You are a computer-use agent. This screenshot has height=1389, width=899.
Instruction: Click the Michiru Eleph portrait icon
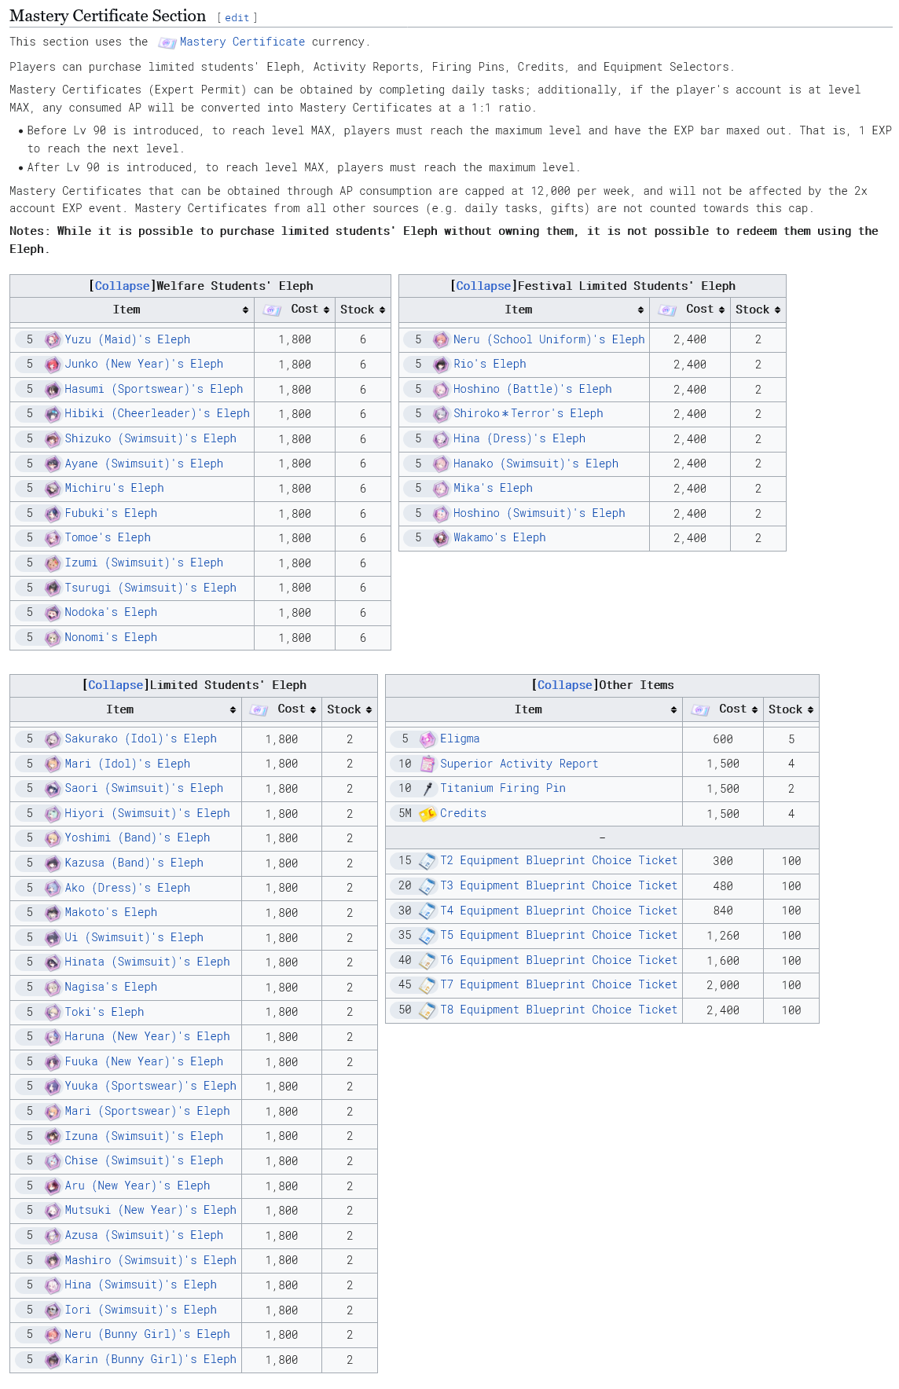53,489
